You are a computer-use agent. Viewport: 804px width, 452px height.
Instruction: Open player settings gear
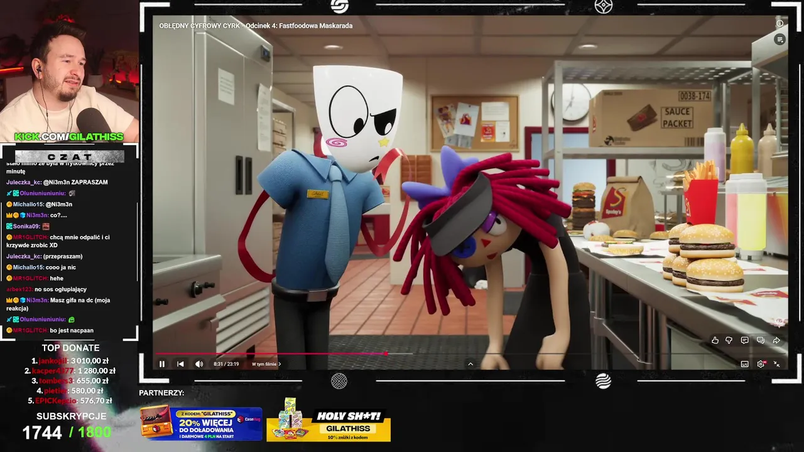tap(761, 364)
